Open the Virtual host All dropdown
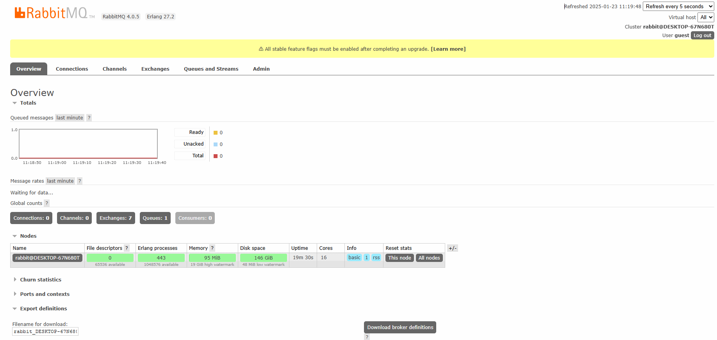Viewport: 717px width, 340px height. (706, 17)
